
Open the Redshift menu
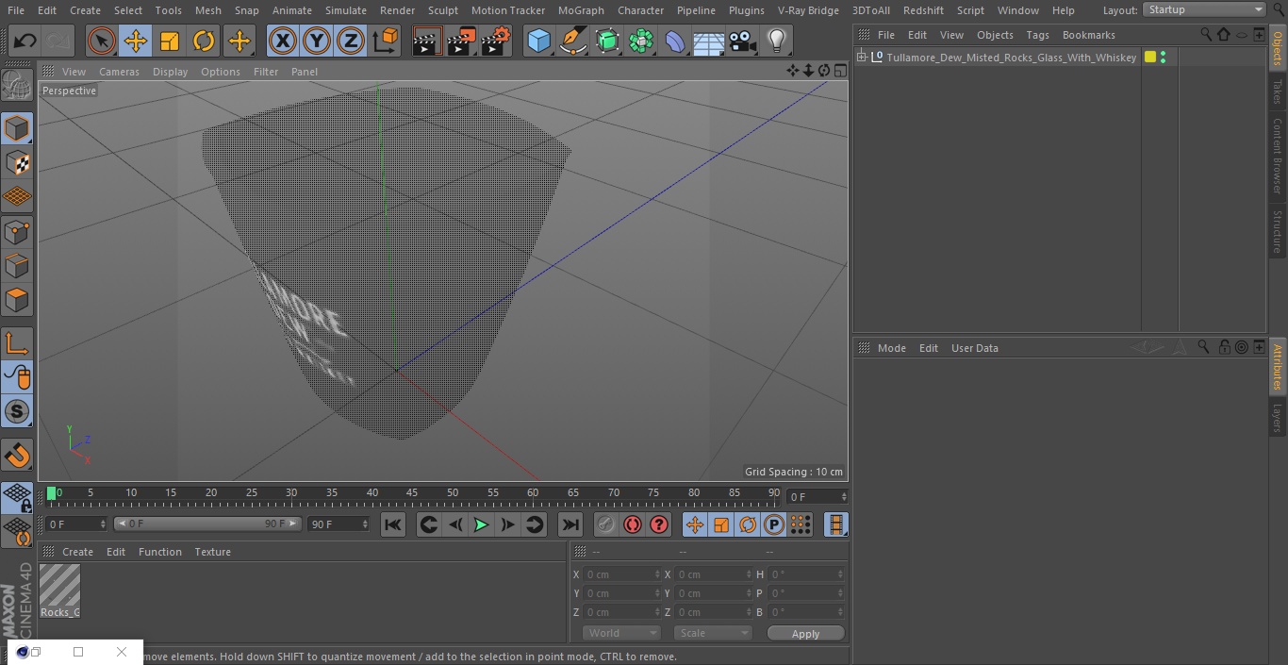[923, 9]
